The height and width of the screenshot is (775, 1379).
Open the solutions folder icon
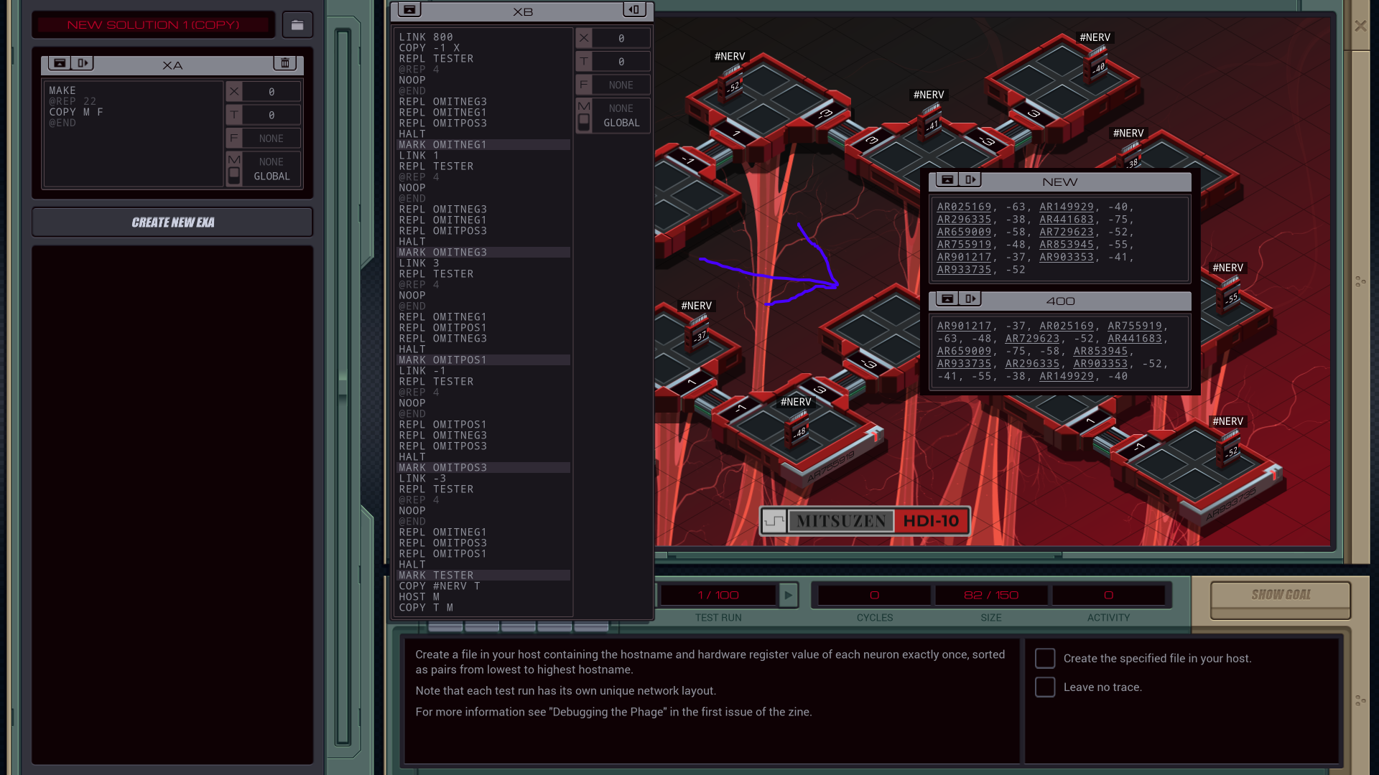(x=297, y=25)
